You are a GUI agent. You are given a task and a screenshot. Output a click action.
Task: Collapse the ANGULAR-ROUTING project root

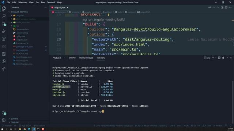coord(19,12)
